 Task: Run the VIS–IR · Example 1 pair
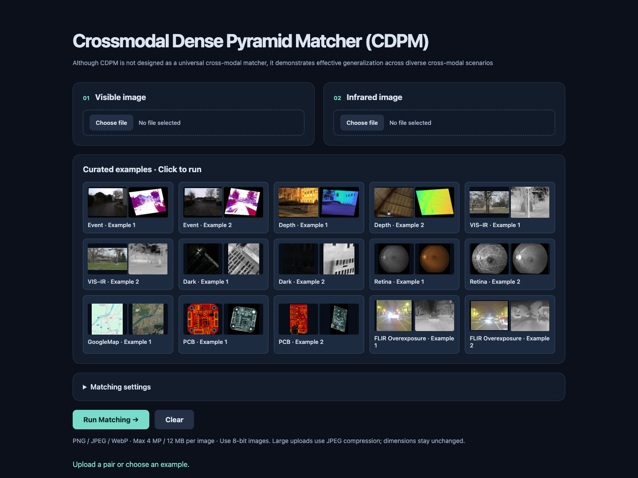coord(510,208)
